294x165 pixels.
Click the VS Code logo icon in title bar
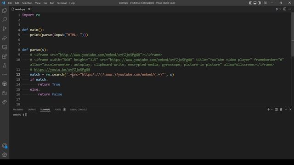pyautogui.click(x=3, y=3)
